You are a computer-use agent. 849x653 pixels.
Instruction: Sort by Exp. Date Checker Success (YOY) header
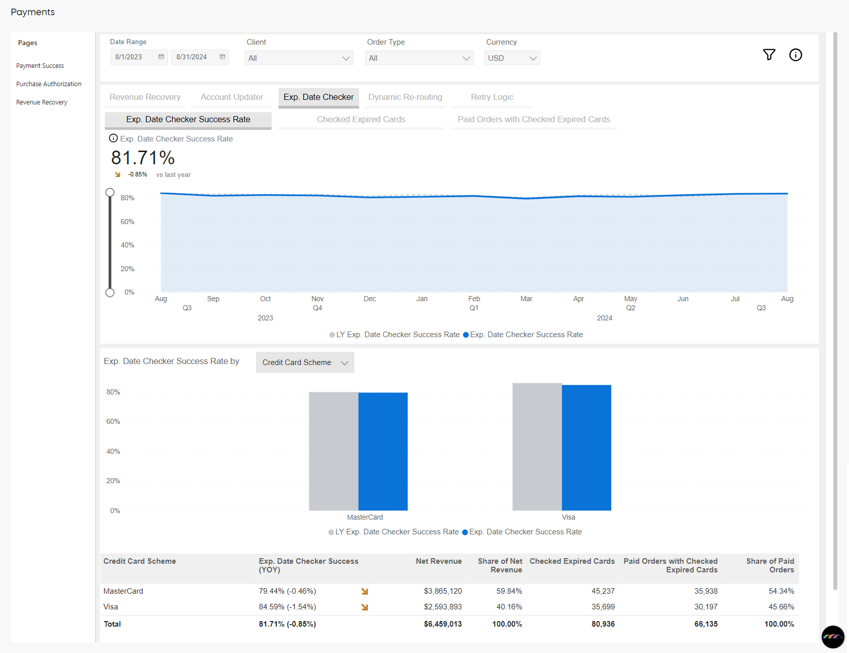click(x=308, y=565)
